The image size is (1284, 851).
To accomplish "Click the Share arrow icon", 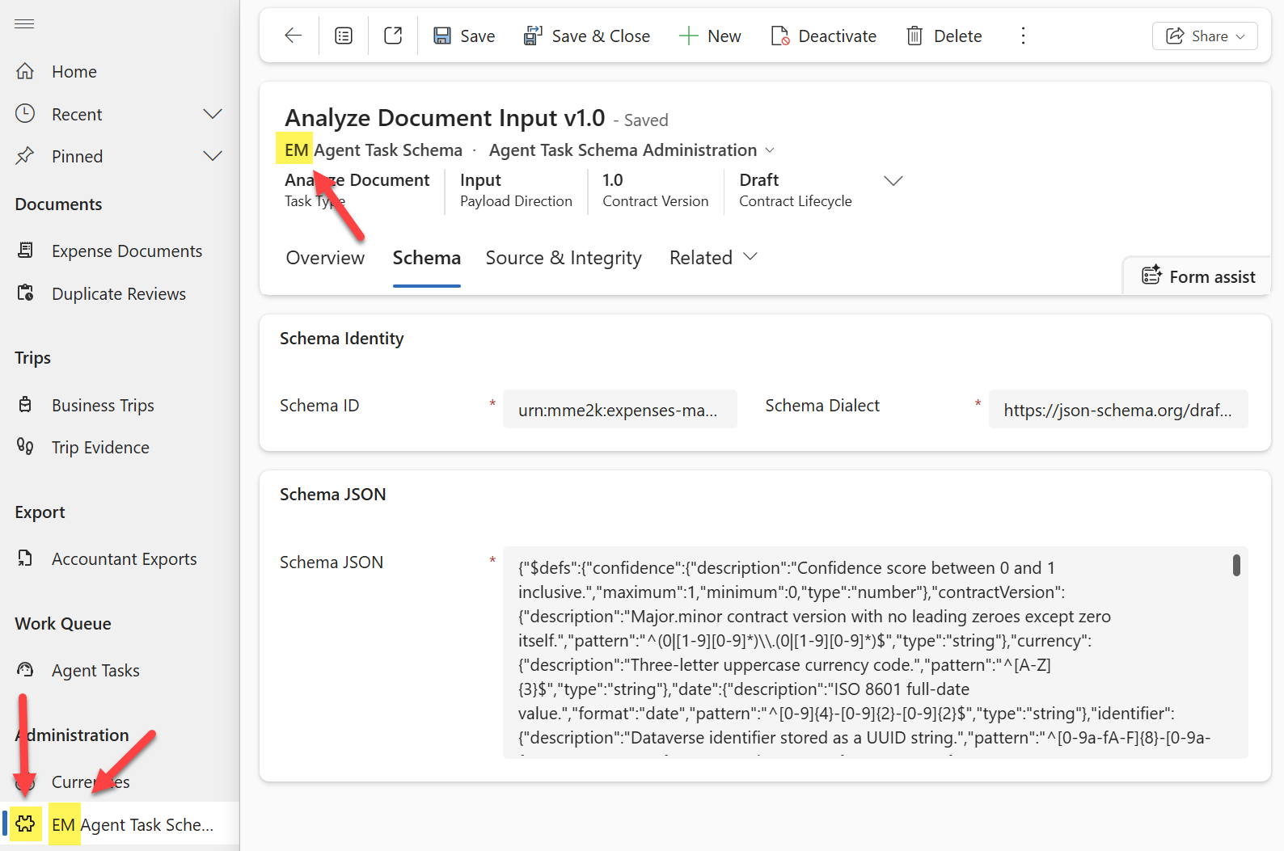I will (x=1174, y=36).
